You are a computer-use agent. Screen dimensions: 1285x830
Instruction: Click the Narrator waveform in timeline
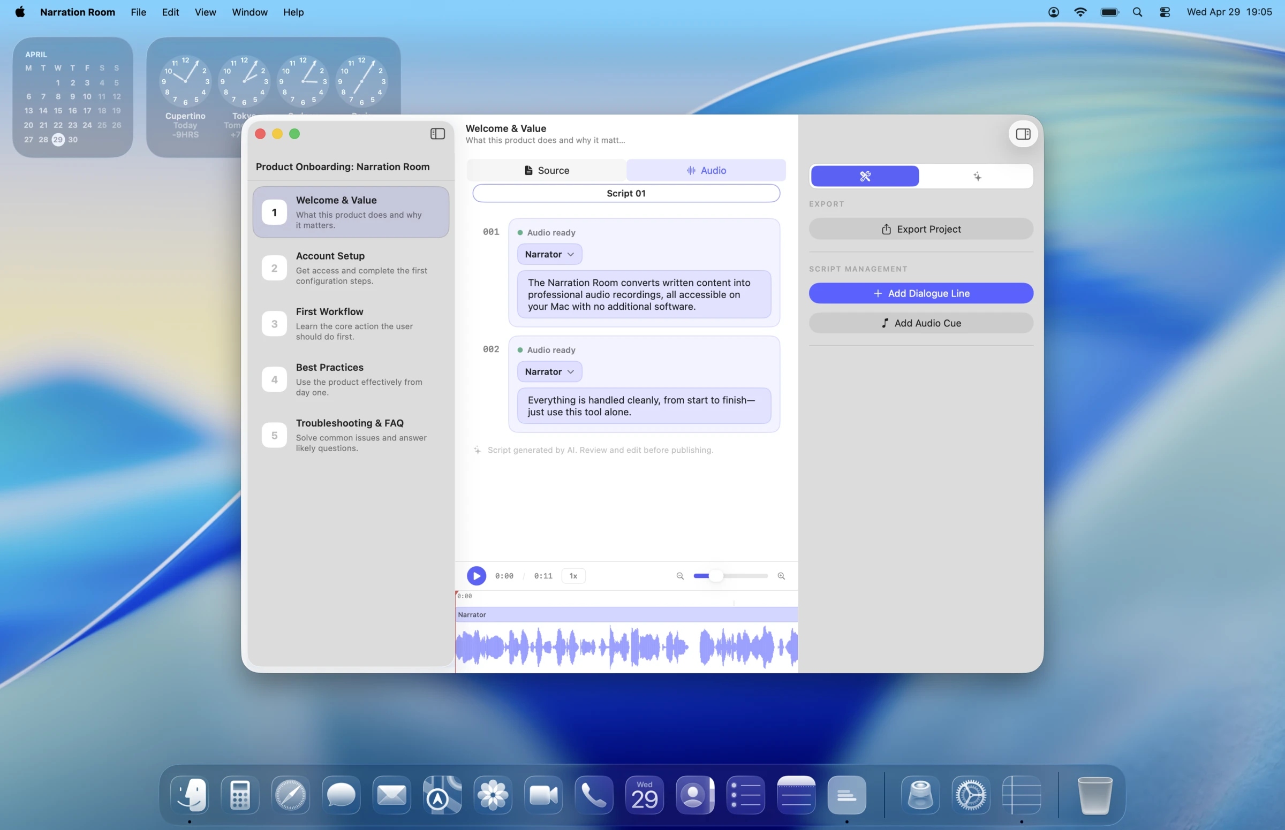point(626,646)
